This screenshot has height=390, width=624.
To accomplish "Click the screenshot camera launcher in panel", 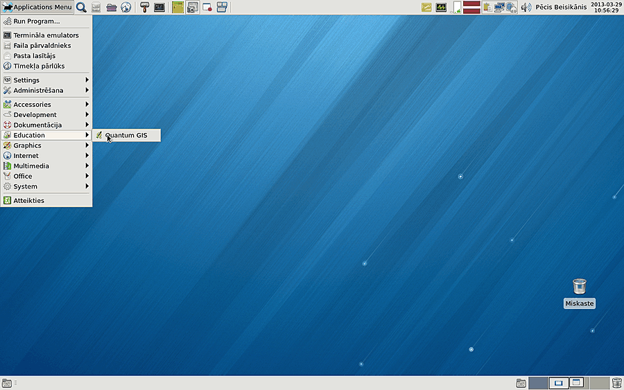I will pos(193,7).
